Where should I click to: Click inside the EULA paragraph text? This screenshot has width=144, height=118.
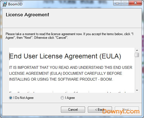(x=71, y=73)
